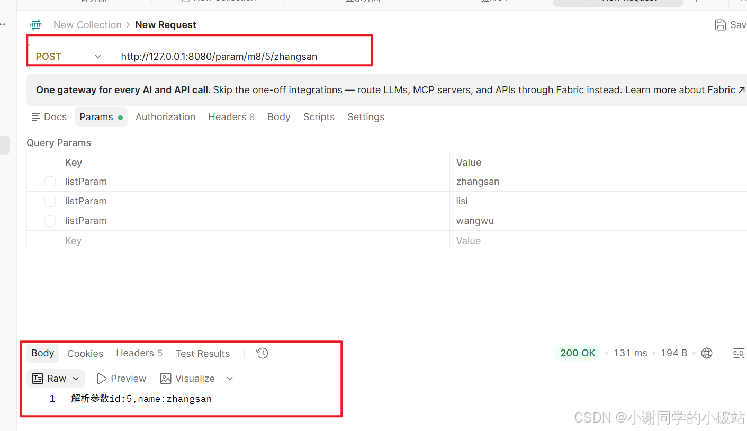Switch to the Authorization tab
Image resolution: width=747 pixels, height=431 pixels.
point(165,117)
